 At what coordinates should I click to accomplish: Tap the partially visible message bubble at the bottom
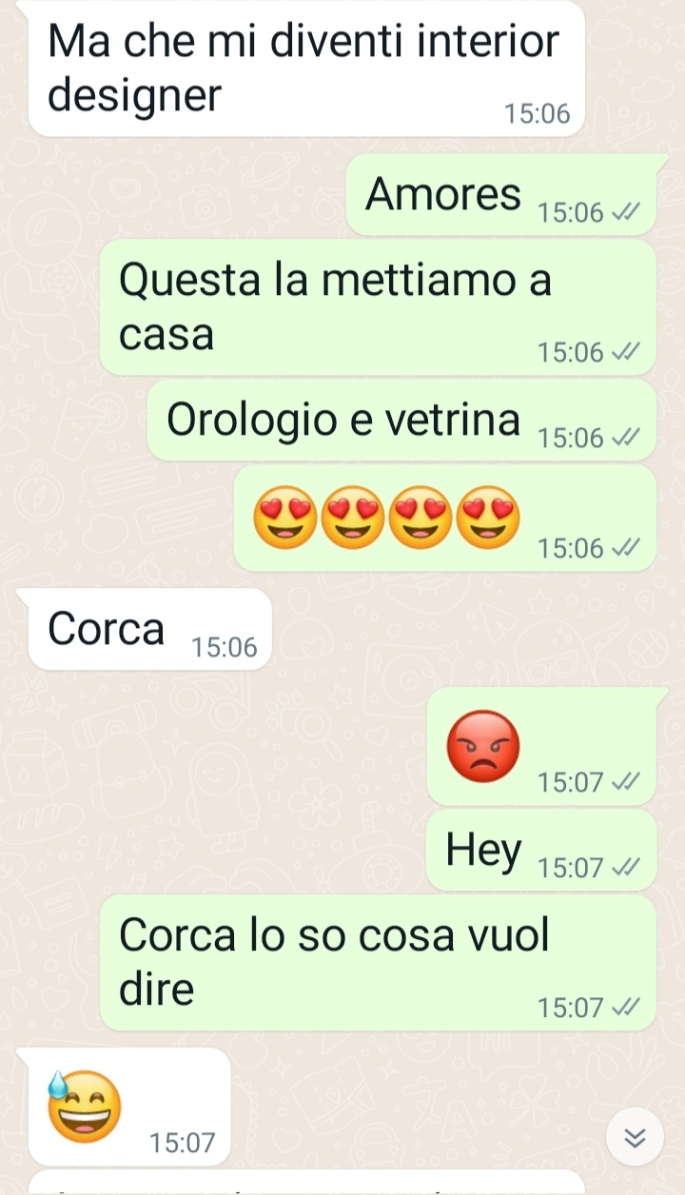[306, 1183]
